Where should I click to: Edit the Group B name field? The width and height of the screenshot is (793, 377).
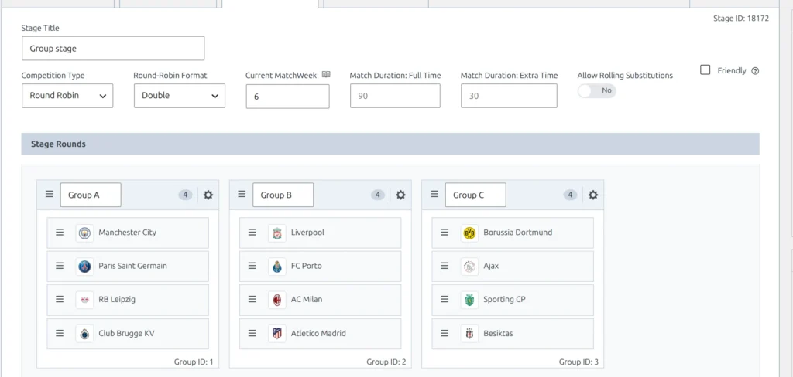pyautogui.click(x=283, y=195)
